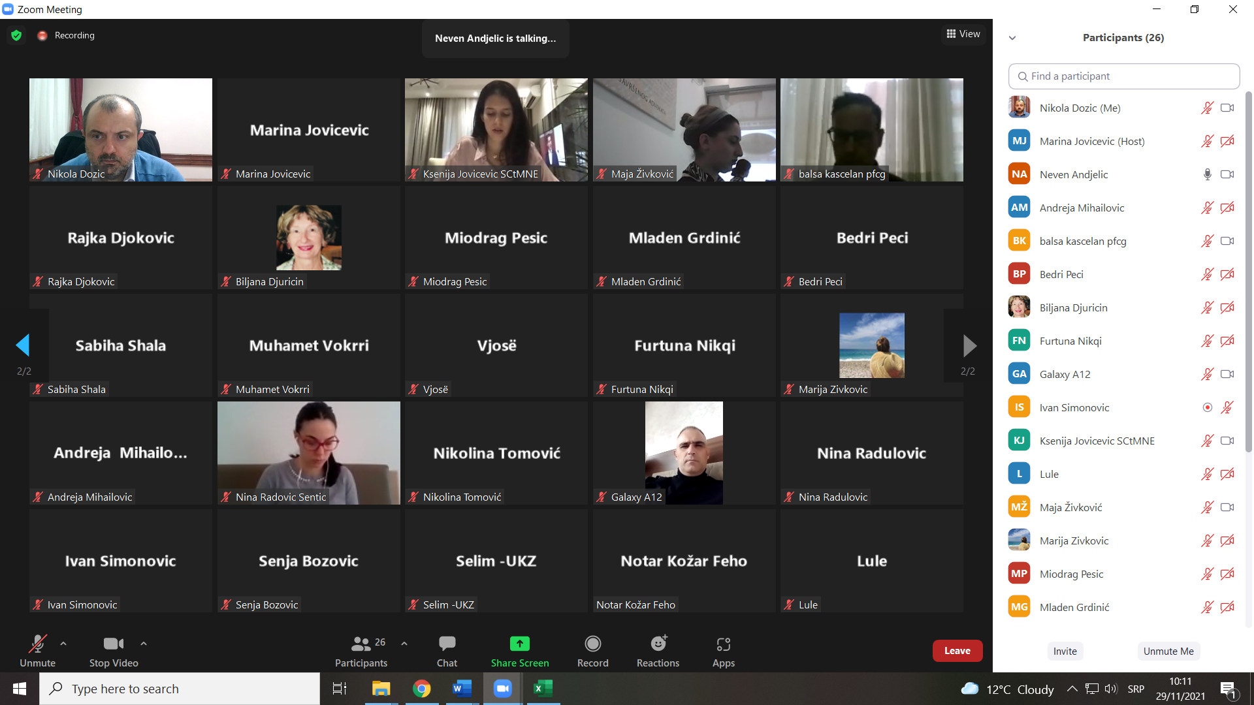The image size is (1254, 705).
Task: Open the Reactions icon
Action: tap(659, 644)
